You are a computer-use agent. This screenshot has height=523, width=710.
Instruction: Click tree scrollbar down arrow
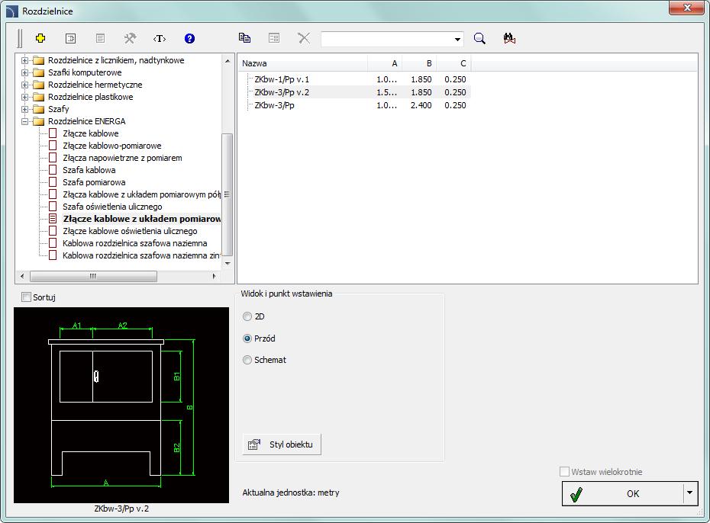click(x=228, y=264)
